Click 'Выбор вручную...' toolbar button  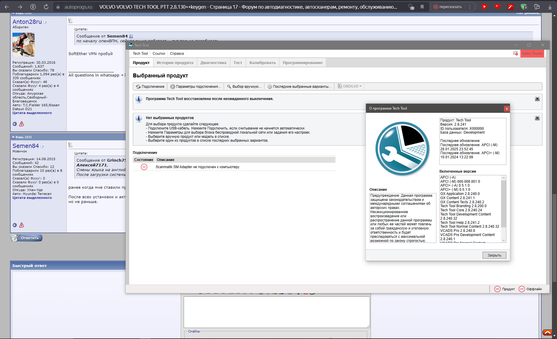pos(244,87)
